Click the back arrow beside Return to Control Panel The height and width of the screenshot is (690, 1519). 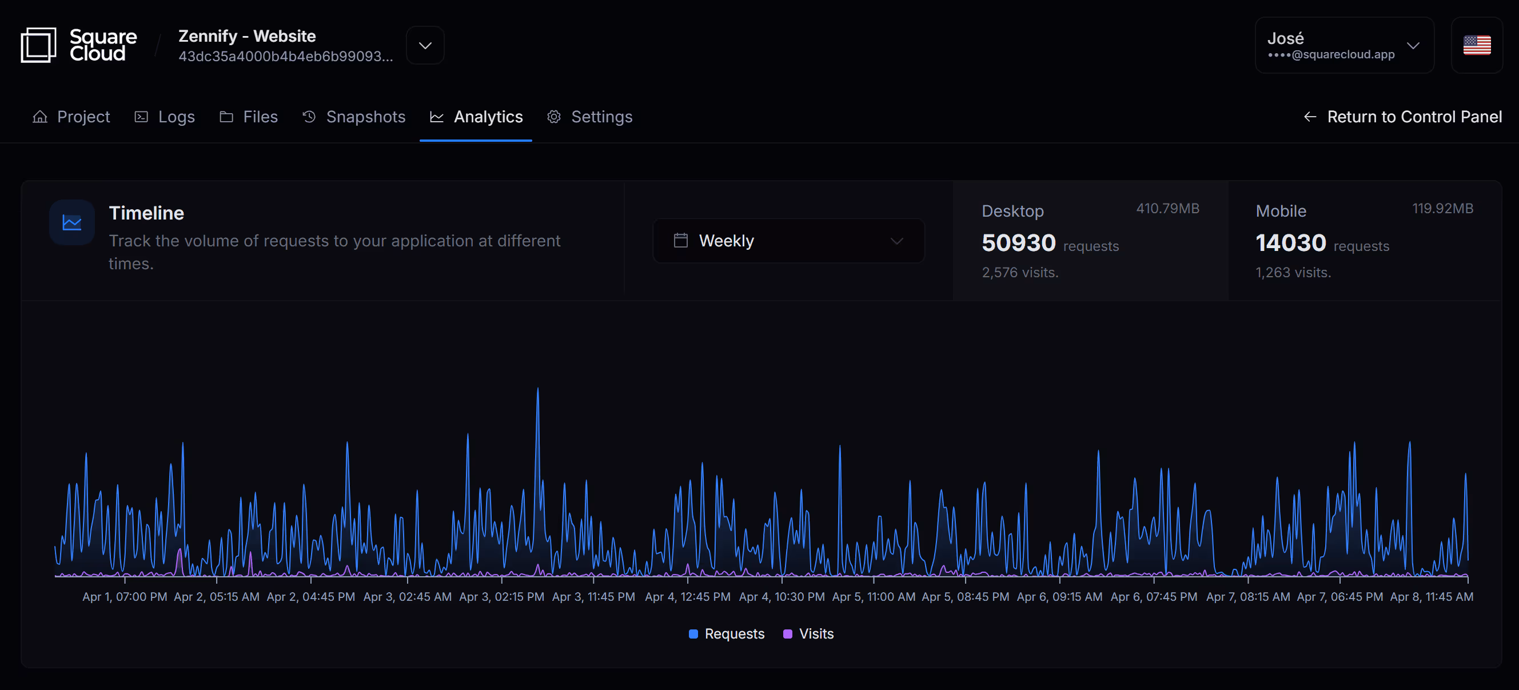(x=1310, y=117)
